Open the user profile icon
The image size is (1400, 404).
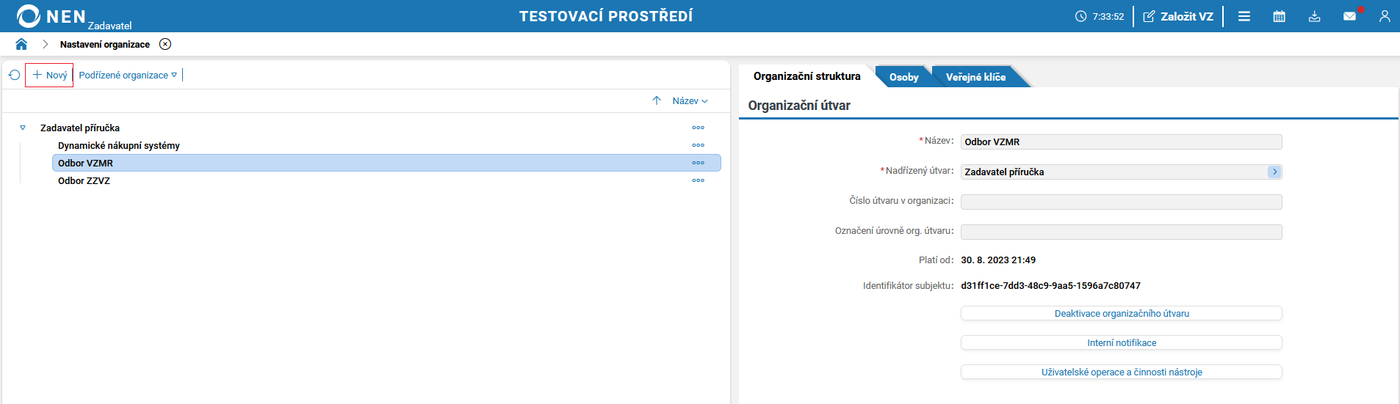tap(1385, 16)
